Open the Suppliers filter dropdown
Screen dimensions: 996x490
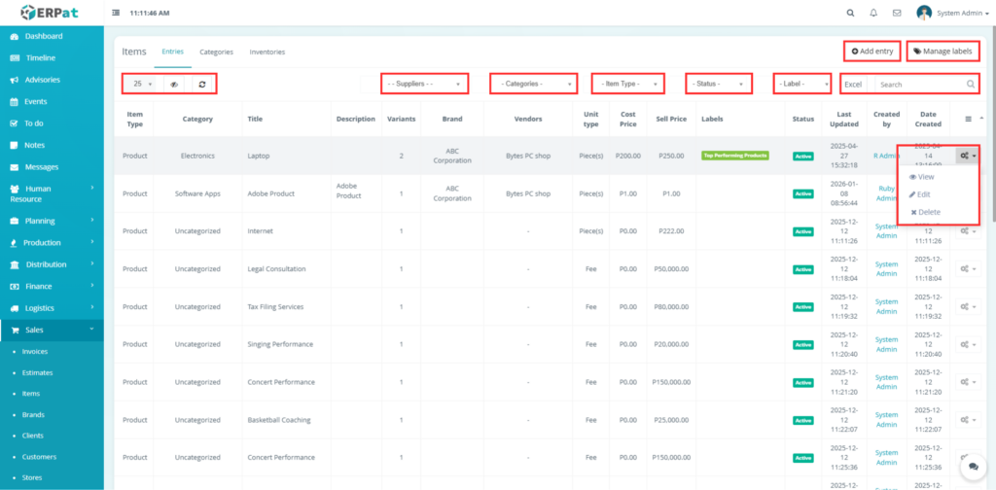point(424,85)
